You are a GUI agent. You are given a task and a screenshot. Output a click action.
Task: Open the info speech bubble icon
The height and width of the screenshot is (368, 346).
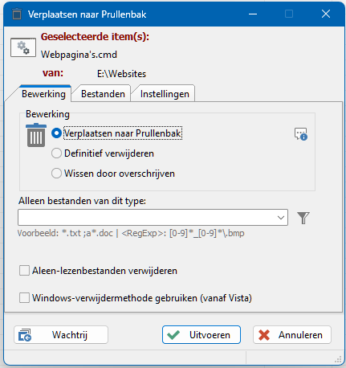(x=301, y=134)
